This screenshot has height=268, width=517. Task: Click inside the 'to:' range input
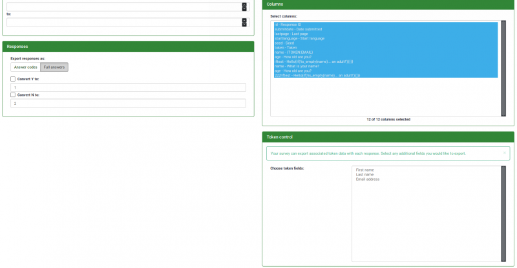pos(123,22)
